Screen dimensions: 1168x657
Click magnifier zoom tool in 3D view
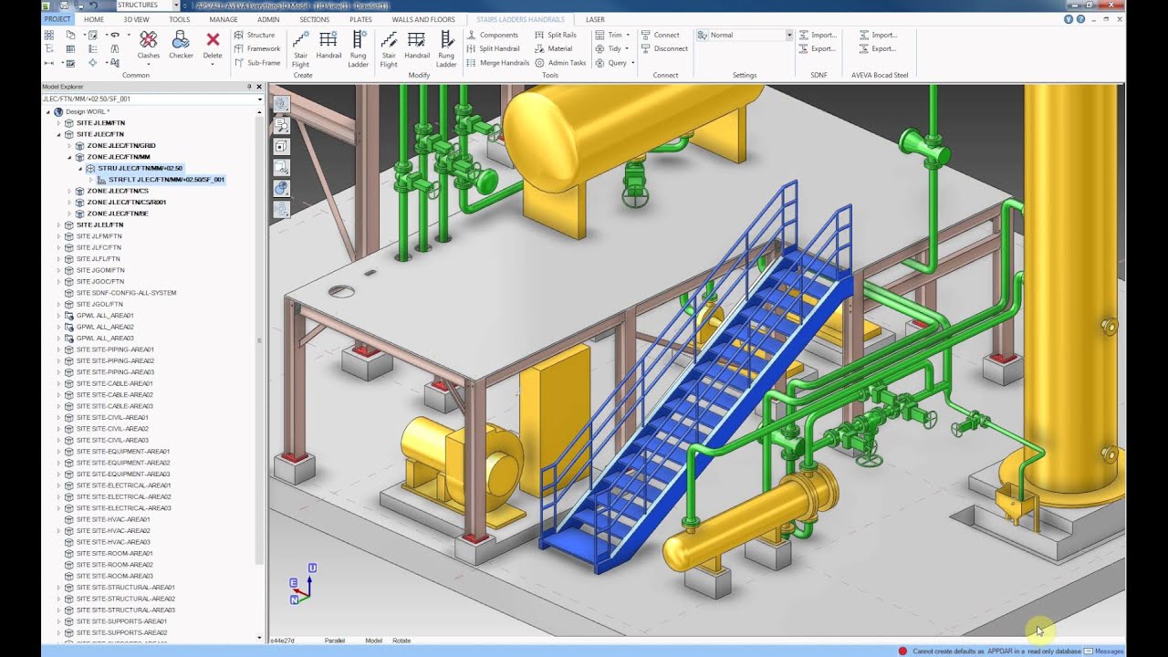click(281, 125)
